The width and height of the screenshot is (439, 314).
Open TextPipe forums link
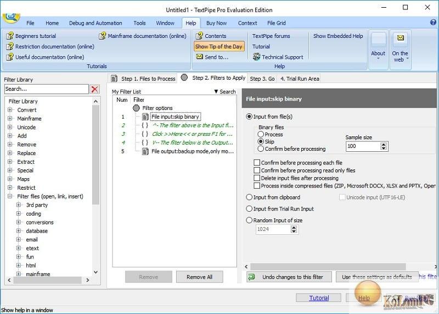[271, 36]
